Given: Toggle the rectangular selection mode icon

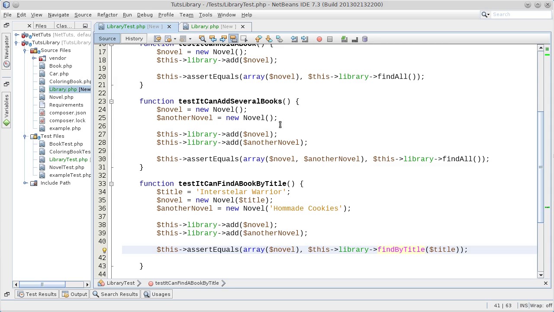Looking at the screenshot, I should pyautogui.click(x=244, y=39).
